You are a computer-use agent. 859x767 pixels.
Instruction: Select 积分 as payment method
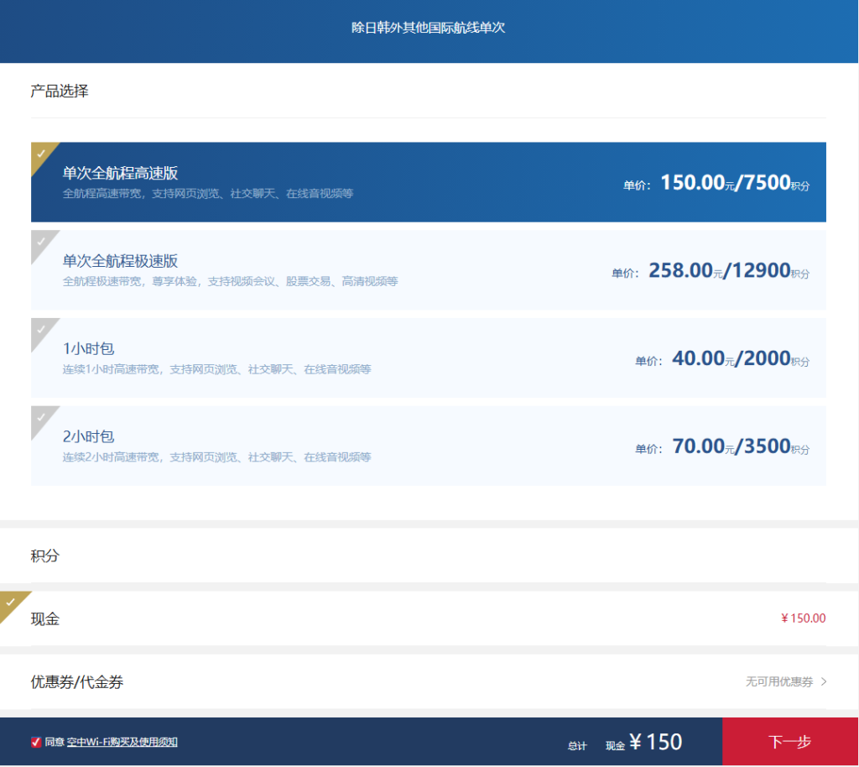click(45, 556)
